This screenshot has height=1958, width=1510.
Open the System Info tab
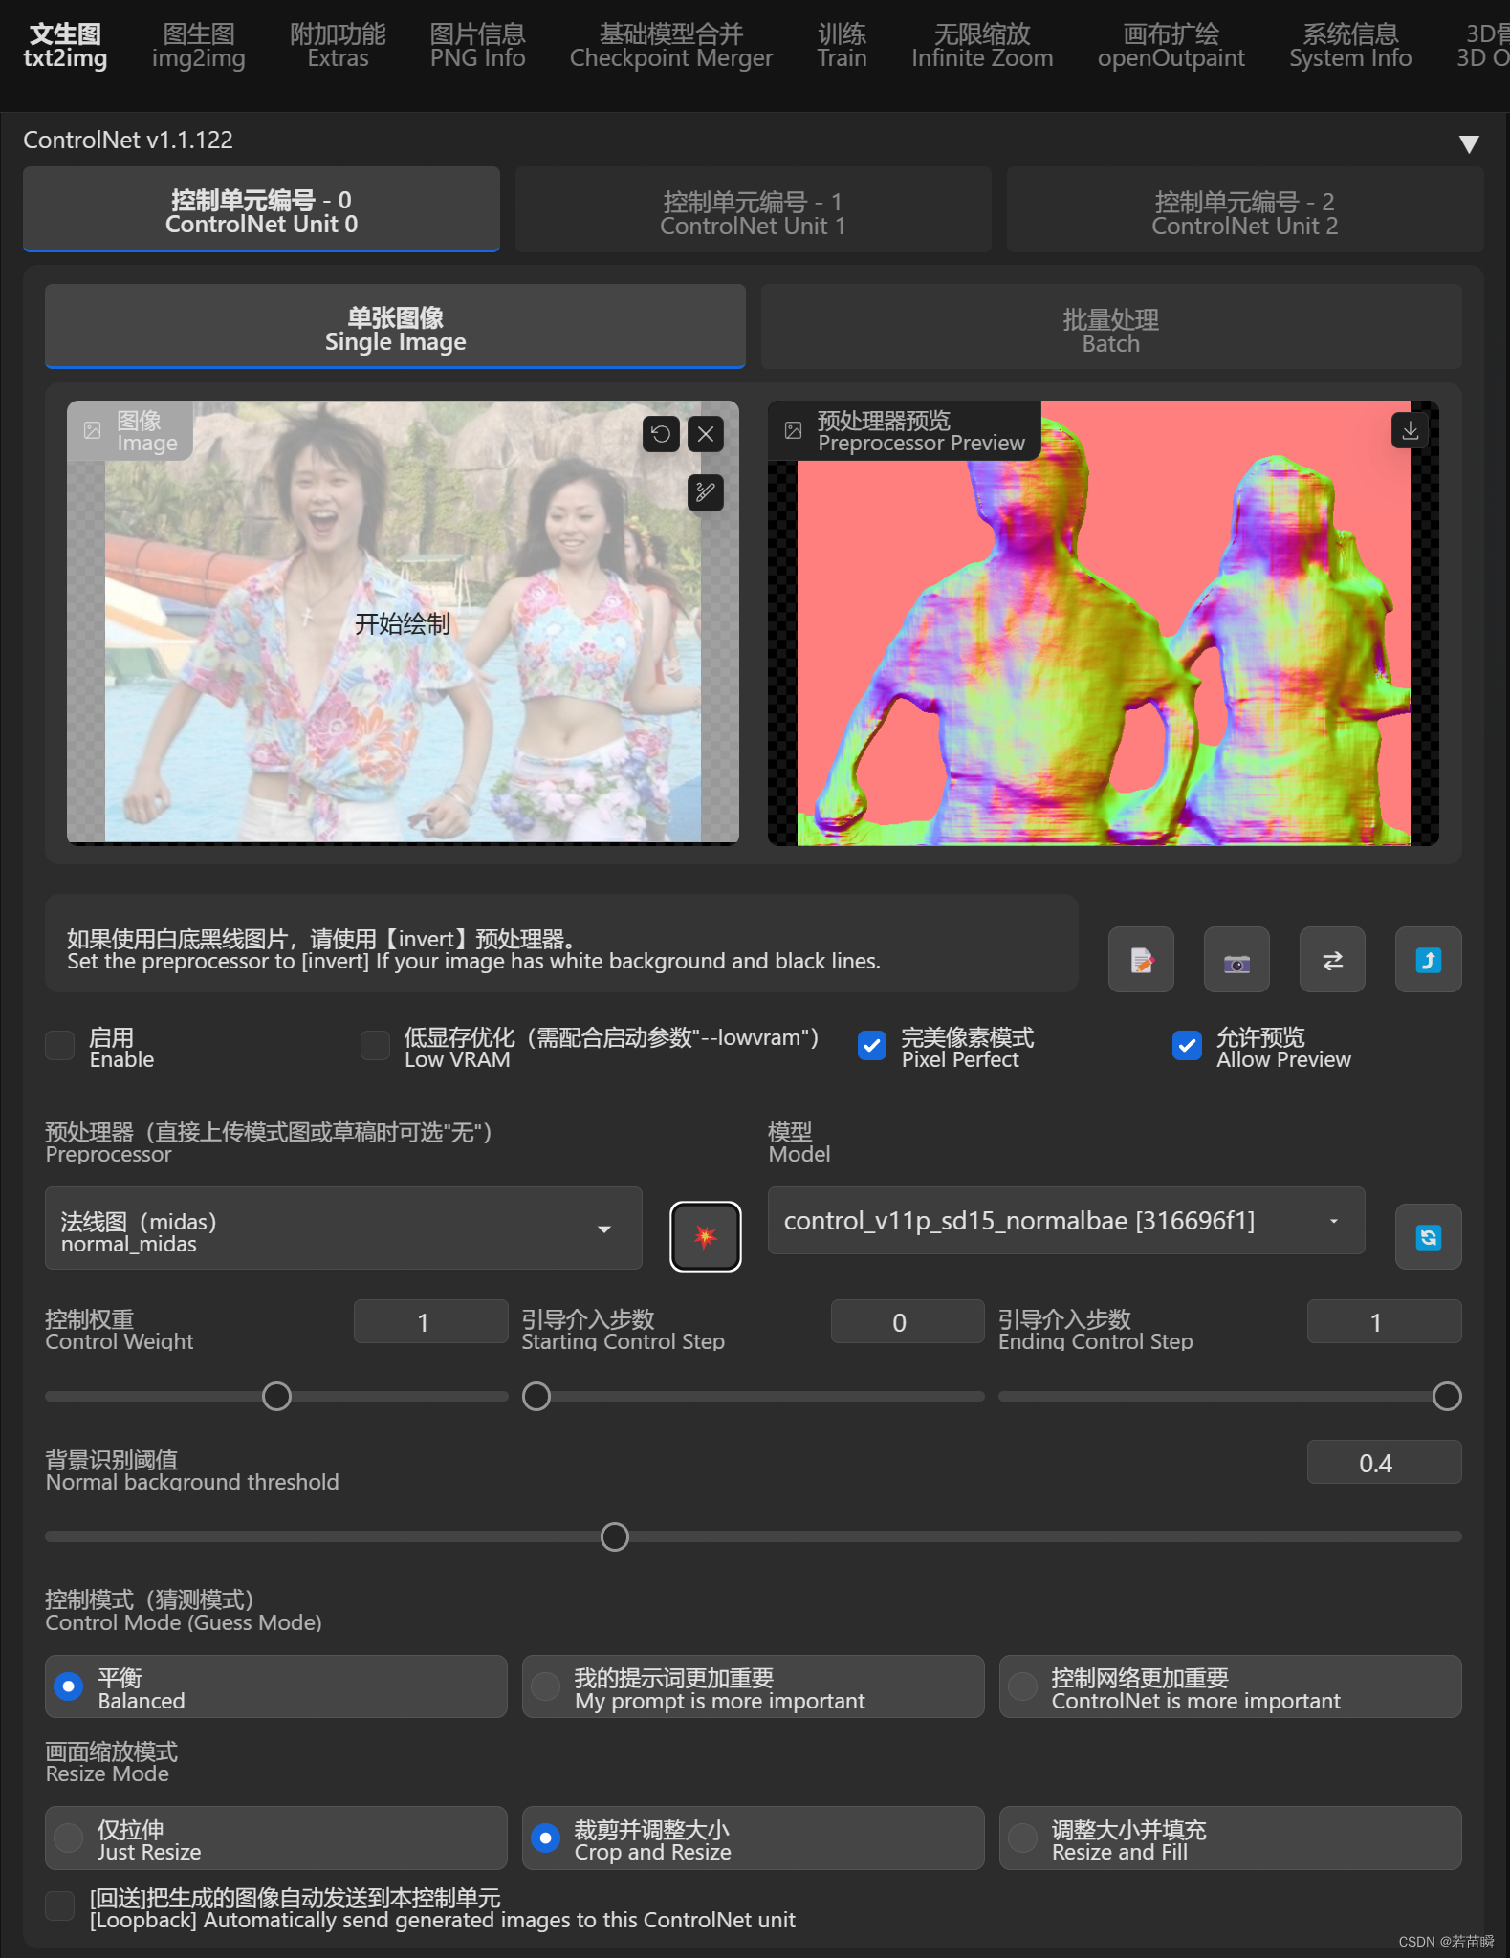(x=1350, y=46)
